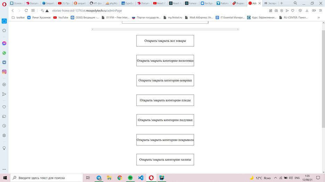Launch Visual Studio Code from taskbar
The width and height of the screenshot is (325, 182).
[x=141, y=178]
